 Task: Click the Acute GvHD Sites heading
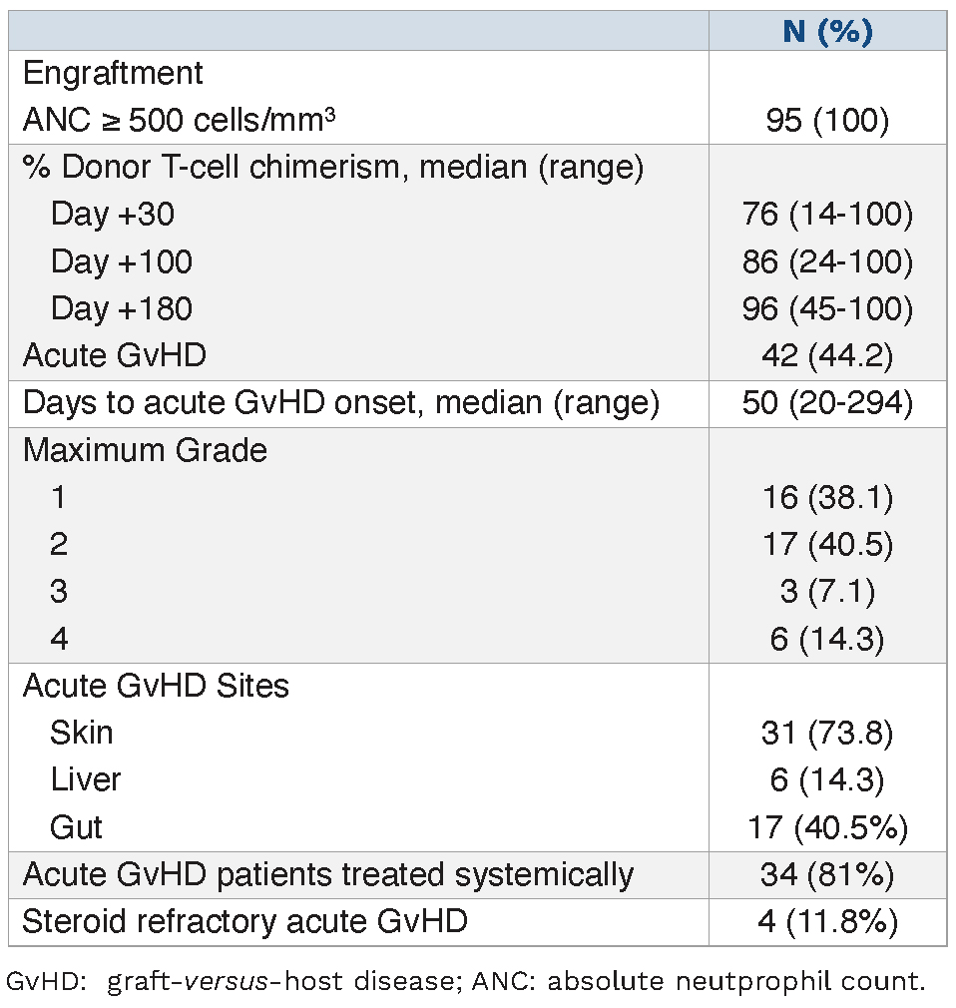[x=156, y=686]
